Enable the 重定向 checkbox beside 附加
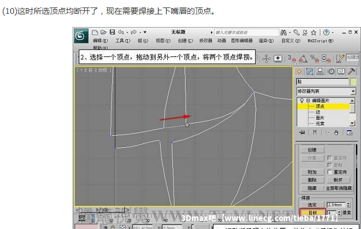 pos(329,172)
